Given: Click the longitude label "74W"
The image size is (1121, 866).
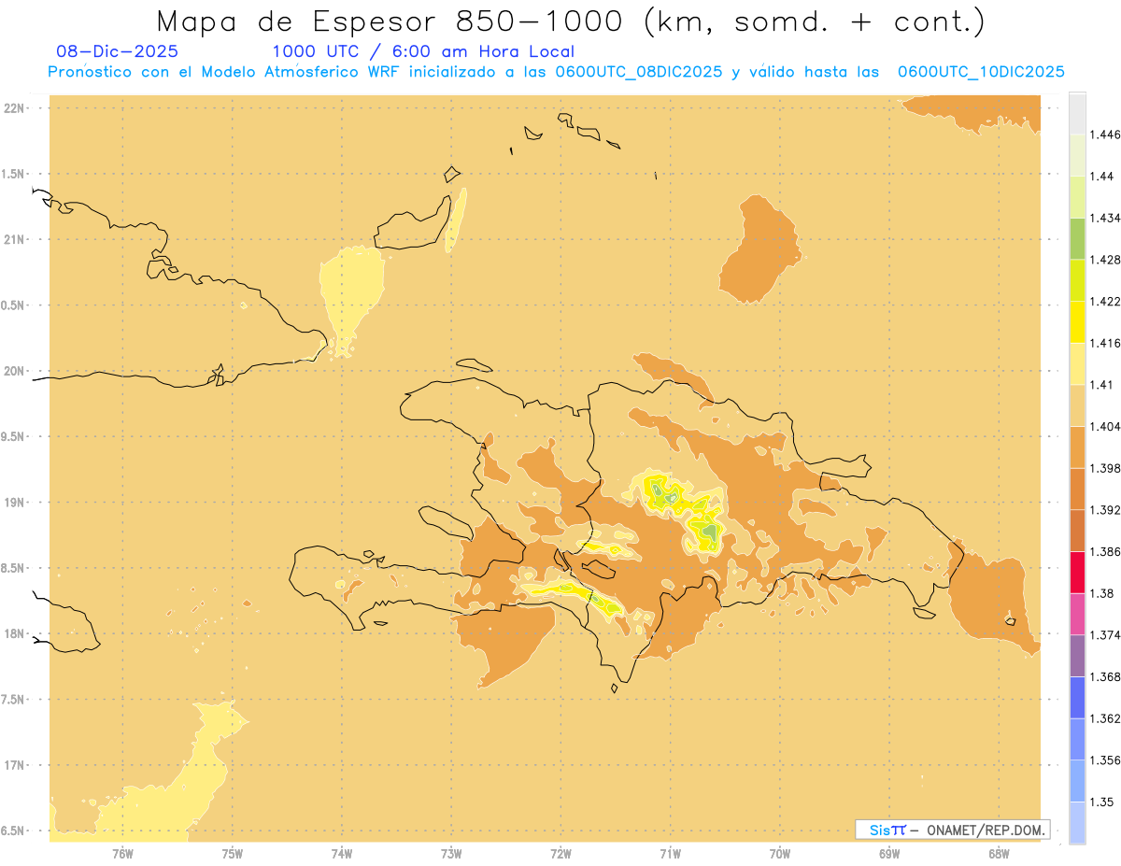Looking at the screenshot, I should (342, 853).
